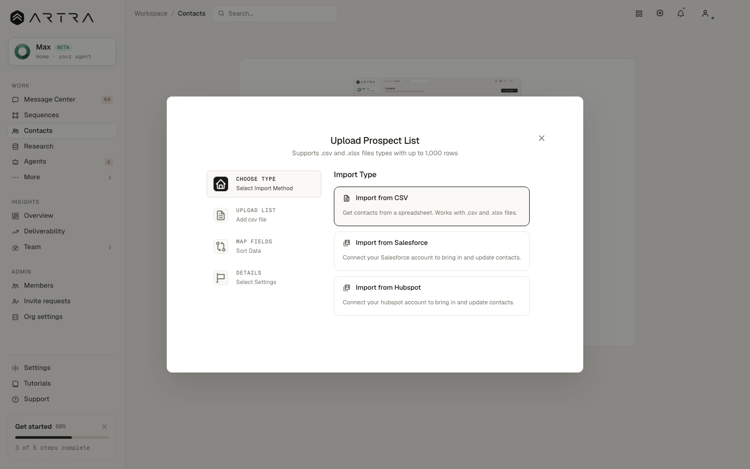The height and width of the screenshot is (469, 750).
Task: Click the Support help icon
Action: click(x=15, y=399)
